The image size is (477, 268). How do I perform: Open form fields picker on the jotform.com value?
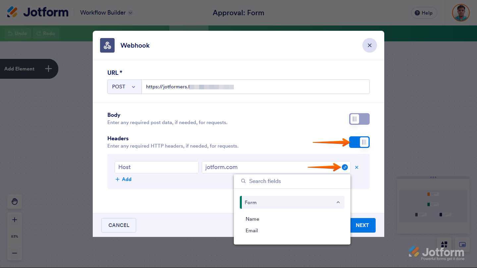(344, 167)
